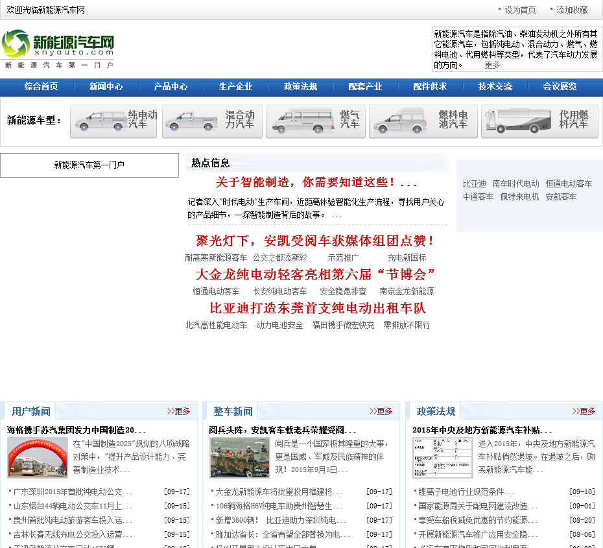Open the 用户新闻 section tab
603x548 pixels.
(30, 411)
